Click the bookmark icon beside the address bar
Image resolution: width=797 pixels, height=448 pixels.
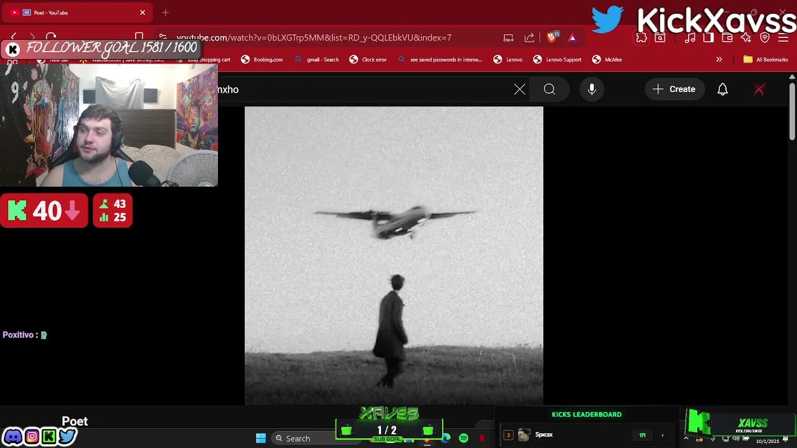139,37
